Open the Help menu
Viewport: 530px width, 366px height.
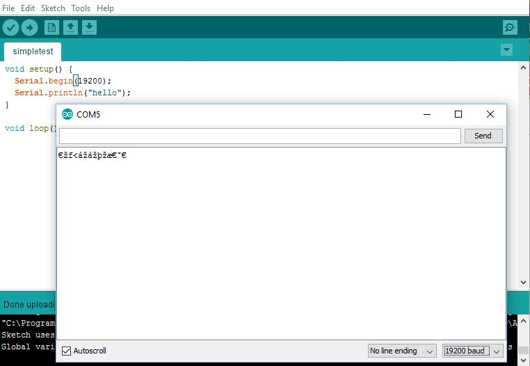point(105,8)
